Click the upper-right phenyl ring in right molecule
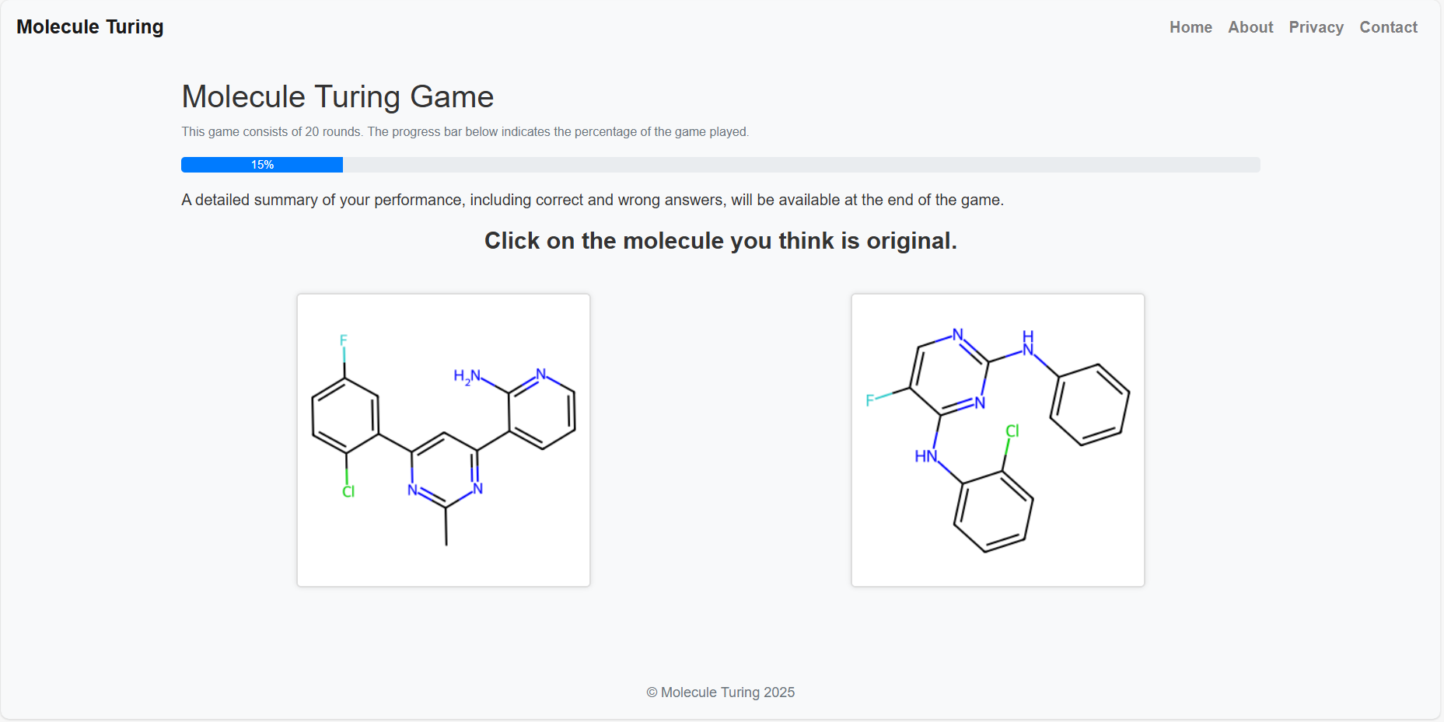1444x722 pixels. [1089, 404]
